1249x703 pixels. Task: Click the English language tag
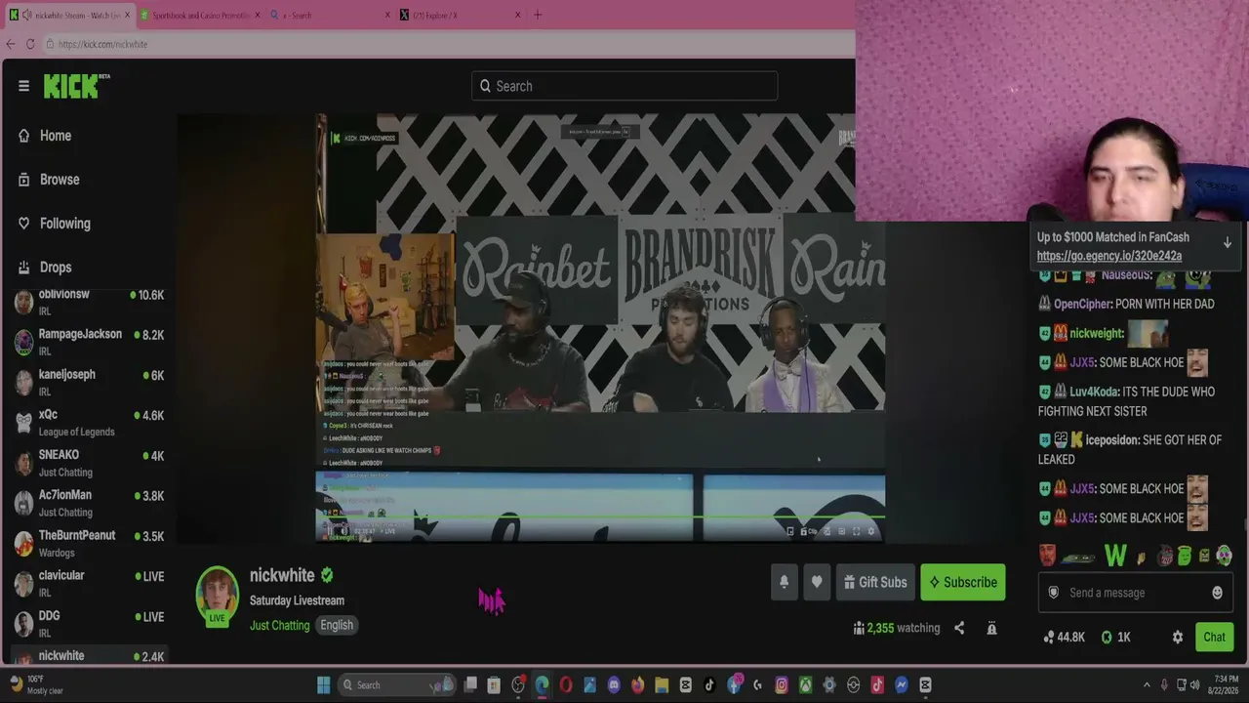[337, 625]
